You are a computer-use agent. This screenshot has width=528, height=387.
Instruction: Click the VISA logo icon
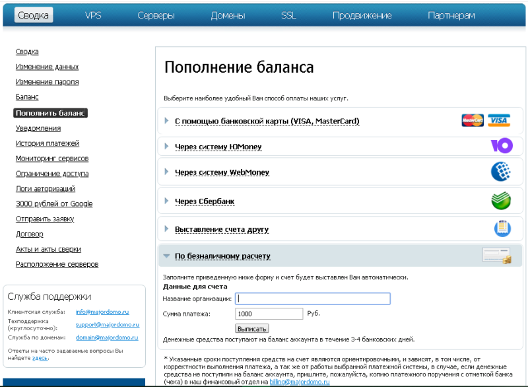[x=499, y=120]
